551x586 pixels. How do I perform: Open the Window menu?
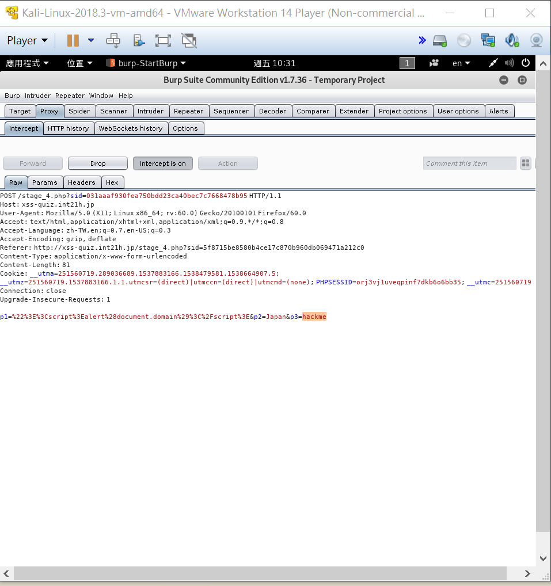click(101, 96)
